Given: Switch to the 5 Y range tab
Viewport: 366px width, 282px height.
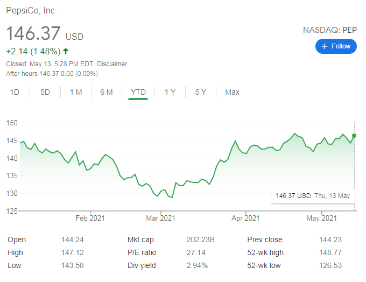Looking at the screenshot, I should 201,92.
